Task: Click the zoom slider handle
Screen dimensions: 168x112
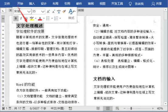Action: point(131,108)
